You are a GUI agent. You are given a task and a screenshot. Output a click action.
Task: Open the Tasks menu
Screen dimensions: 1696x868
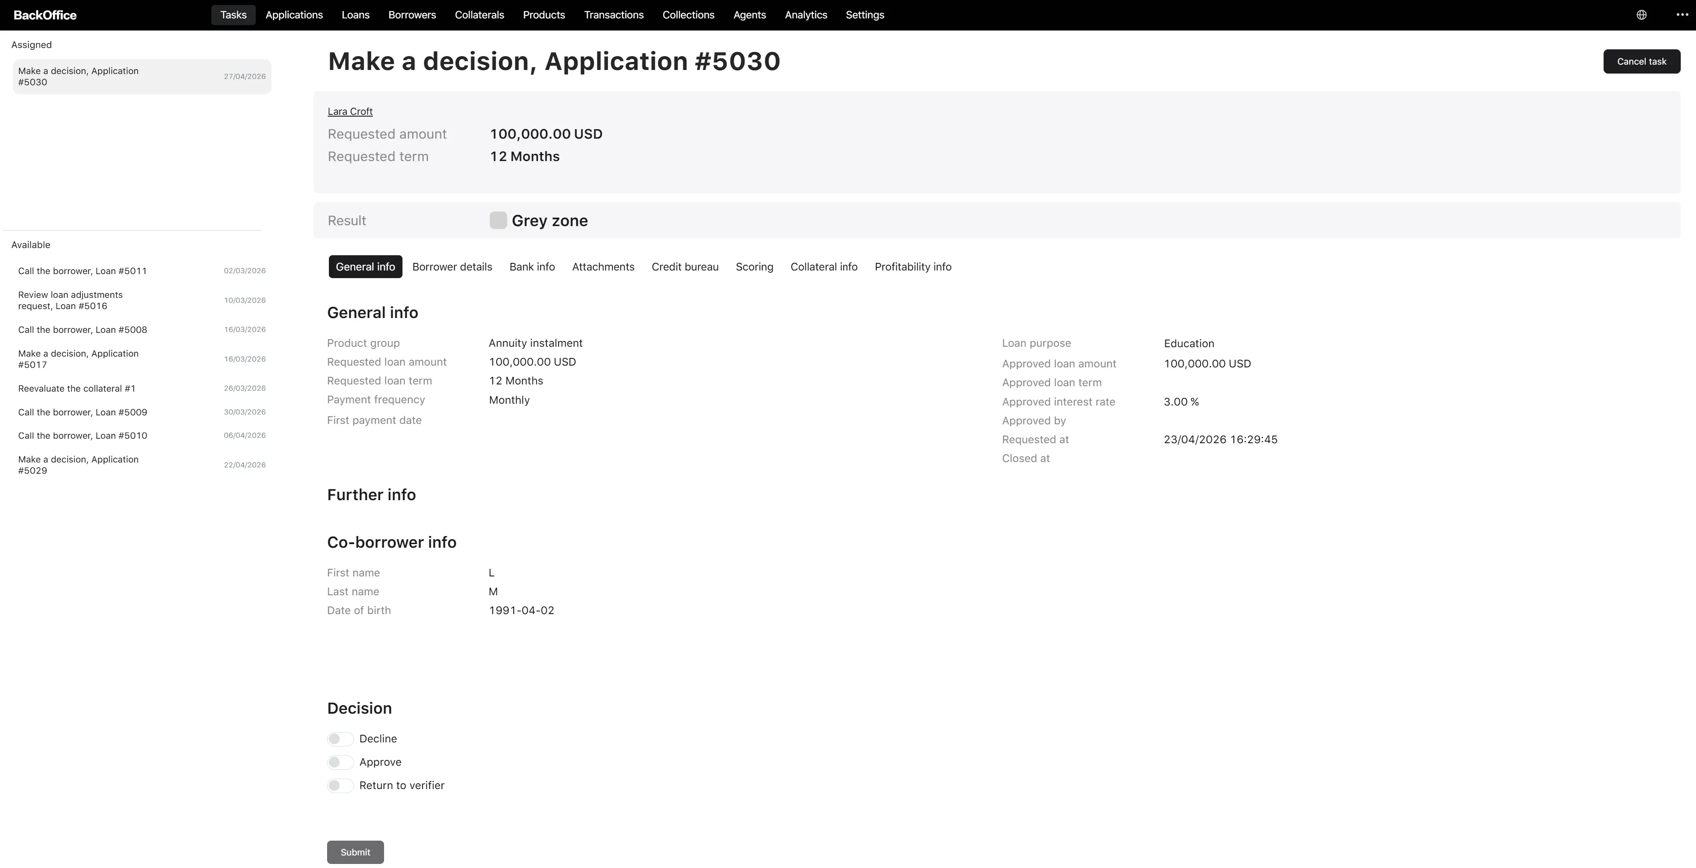(233, 15)
